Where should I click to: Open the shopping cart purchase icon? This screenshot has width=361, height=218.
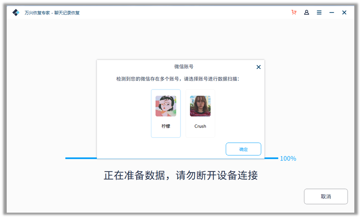[x=294, y=13]
